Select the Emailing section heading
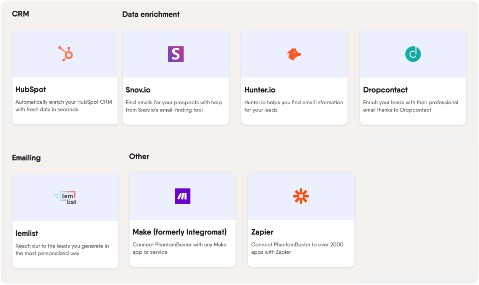This screenshot has width=479, height=285. click(x=26, y=158)
